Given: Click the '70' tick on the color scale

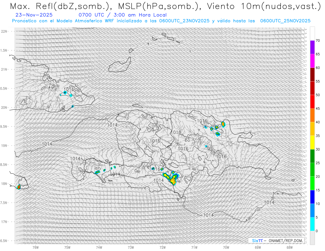Looking at the screenshot, I should tap(318, 41).
